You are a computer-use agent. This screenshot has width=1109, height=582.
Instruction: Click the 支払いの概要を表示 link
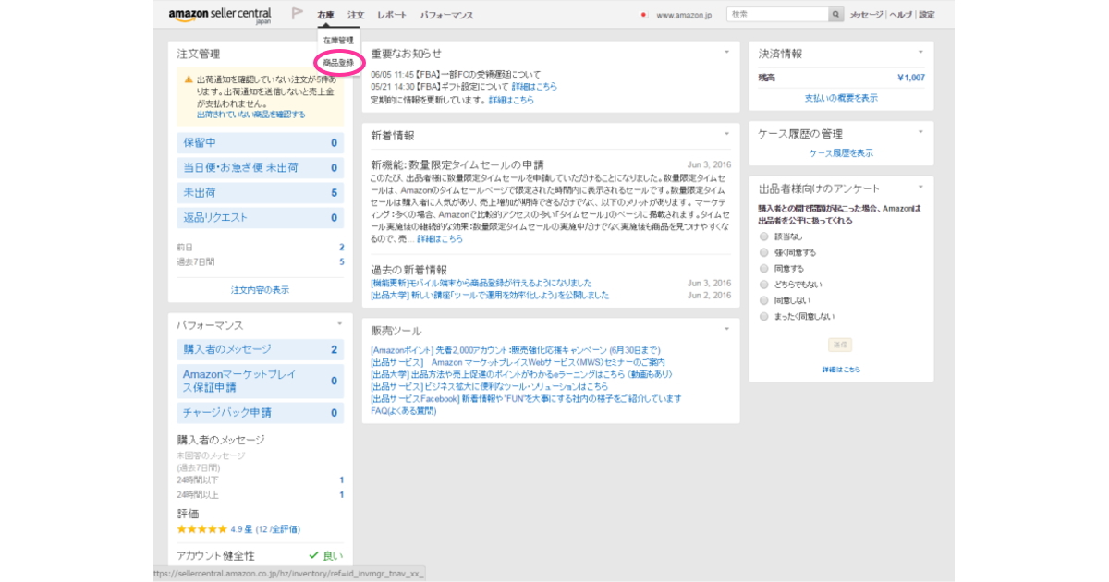tap(841, 98)
